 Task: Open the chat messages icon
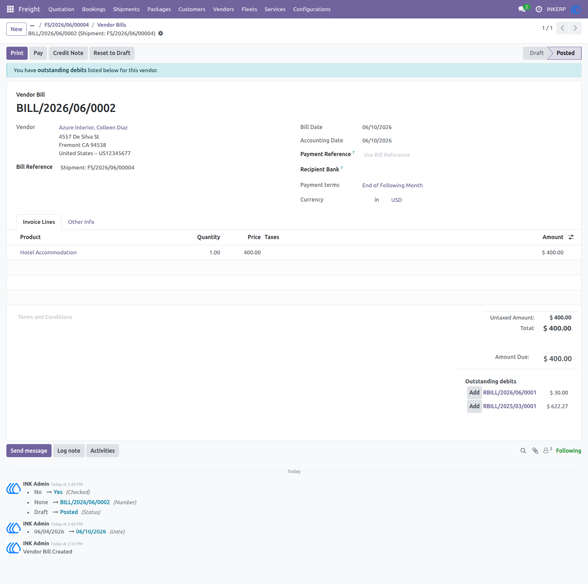[x=522, y=9]
